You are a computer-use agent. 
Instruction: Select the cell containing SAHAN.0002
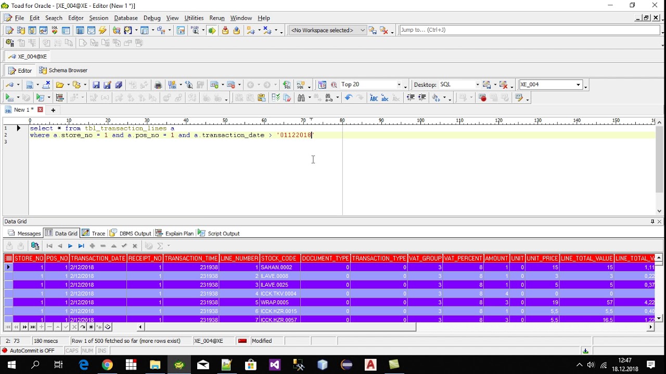point(280,268)
